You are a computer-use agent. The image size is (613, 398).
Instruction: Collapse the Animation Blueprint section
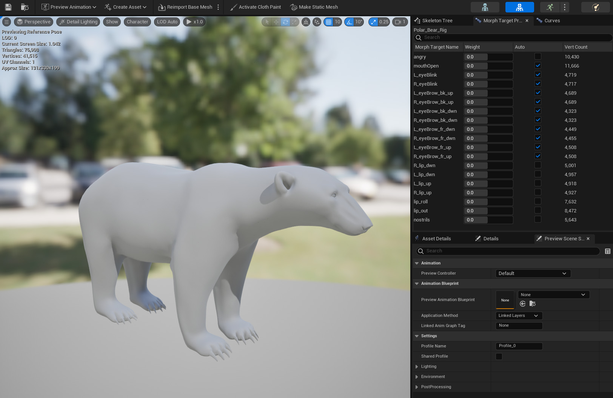tap(417, 284)
